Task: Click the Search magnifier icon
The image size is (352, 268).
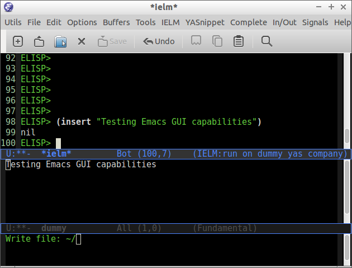Action: [267, 41]
